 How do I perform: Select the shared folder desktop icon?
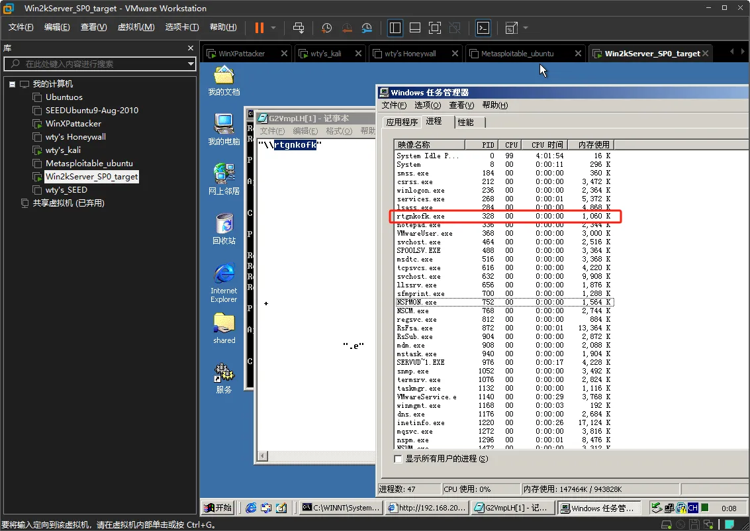coord(224,328)
